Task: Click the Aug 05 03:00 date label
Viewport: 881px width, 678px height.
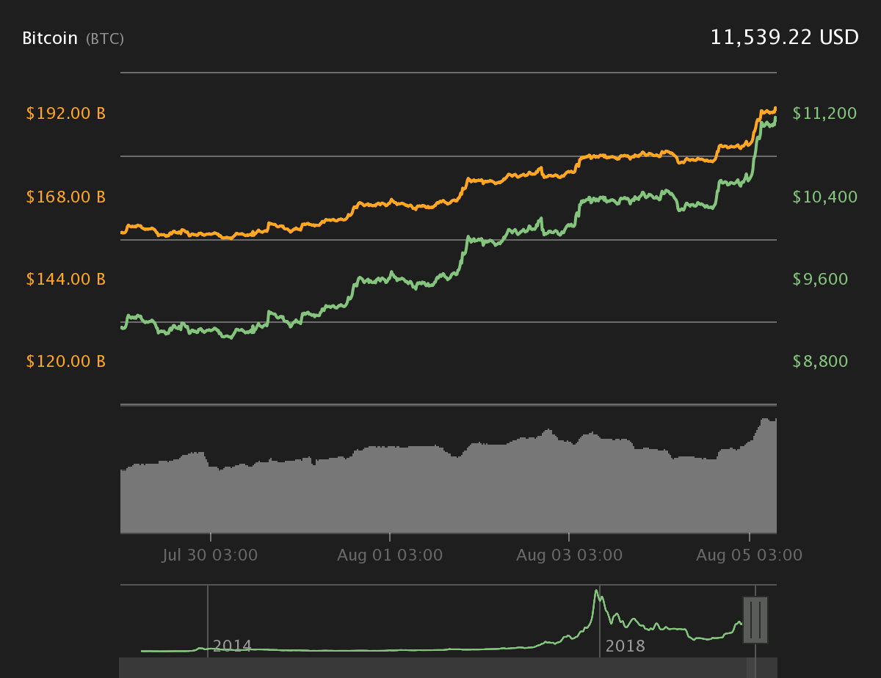Action: (x=750, y=555)
